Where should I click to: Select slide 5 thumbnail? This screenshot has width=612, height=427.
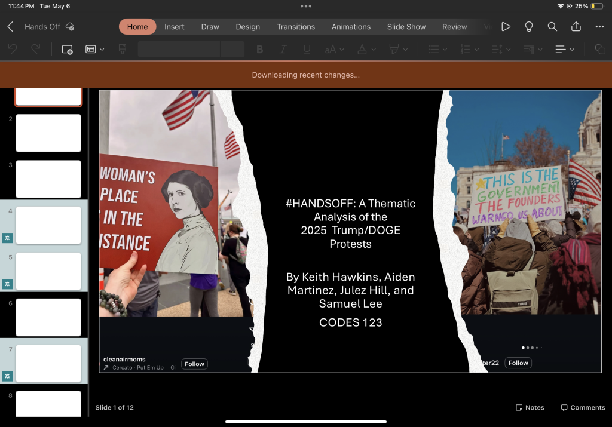(x=48, y=271)
